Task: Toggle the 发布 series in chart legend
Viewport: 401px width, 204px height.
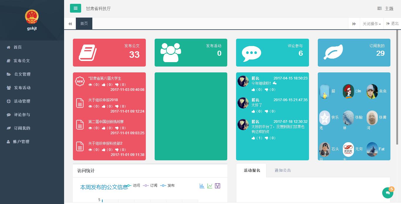Action: coord(168,186)
